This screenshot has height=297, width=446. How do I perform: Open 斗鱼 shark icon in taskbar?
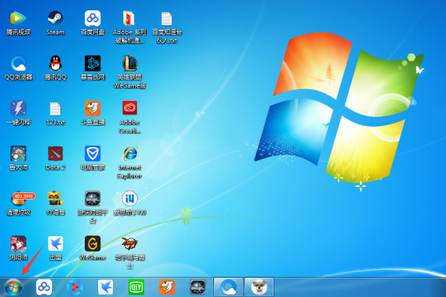167,287
